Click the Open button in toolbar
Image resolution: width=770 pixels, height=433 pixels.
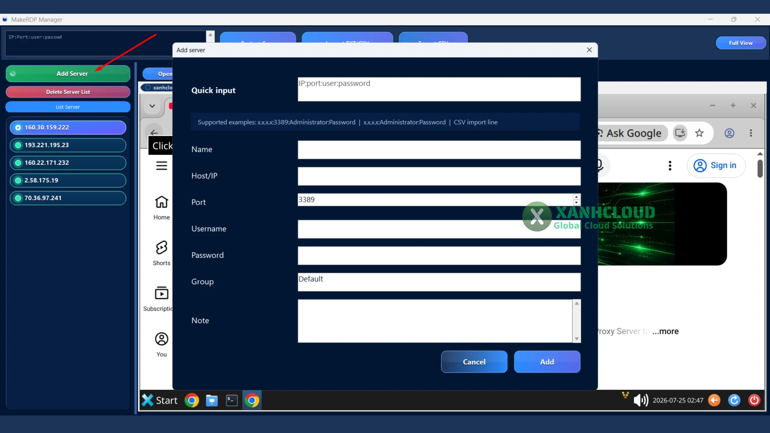158,74
